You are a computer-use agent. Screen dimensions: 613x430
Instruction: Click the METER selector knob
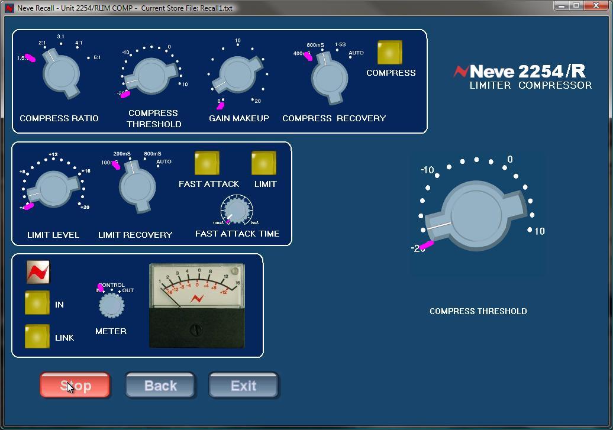(x=112, y=305)
